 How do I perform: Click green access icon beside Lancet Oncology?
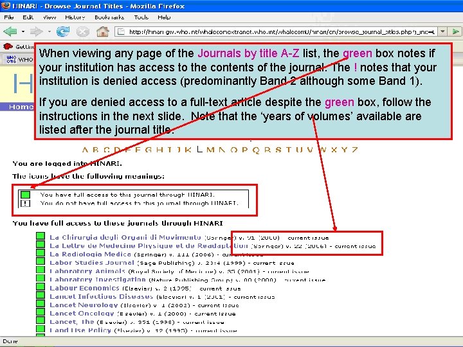pyautogui.click(x=41, y=312)
